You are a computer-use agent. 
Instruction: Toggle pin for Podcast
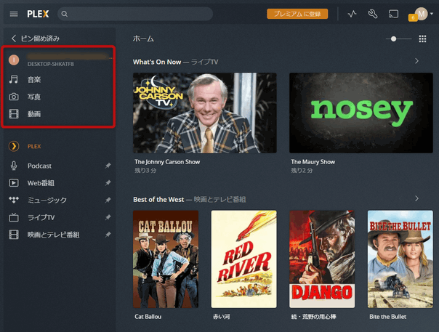108,166
